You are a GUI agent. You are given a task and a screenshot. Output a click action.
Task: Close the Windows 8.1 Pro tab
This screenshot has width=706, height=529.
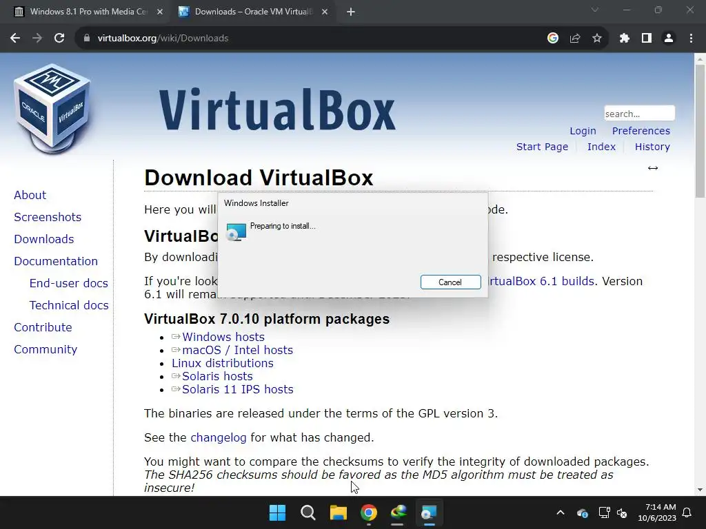[x=160, y=12]
